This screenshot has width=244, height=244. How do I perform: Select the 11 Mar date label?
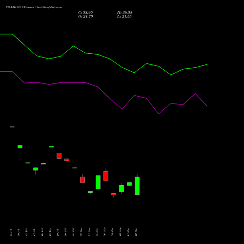coord(128,232)
